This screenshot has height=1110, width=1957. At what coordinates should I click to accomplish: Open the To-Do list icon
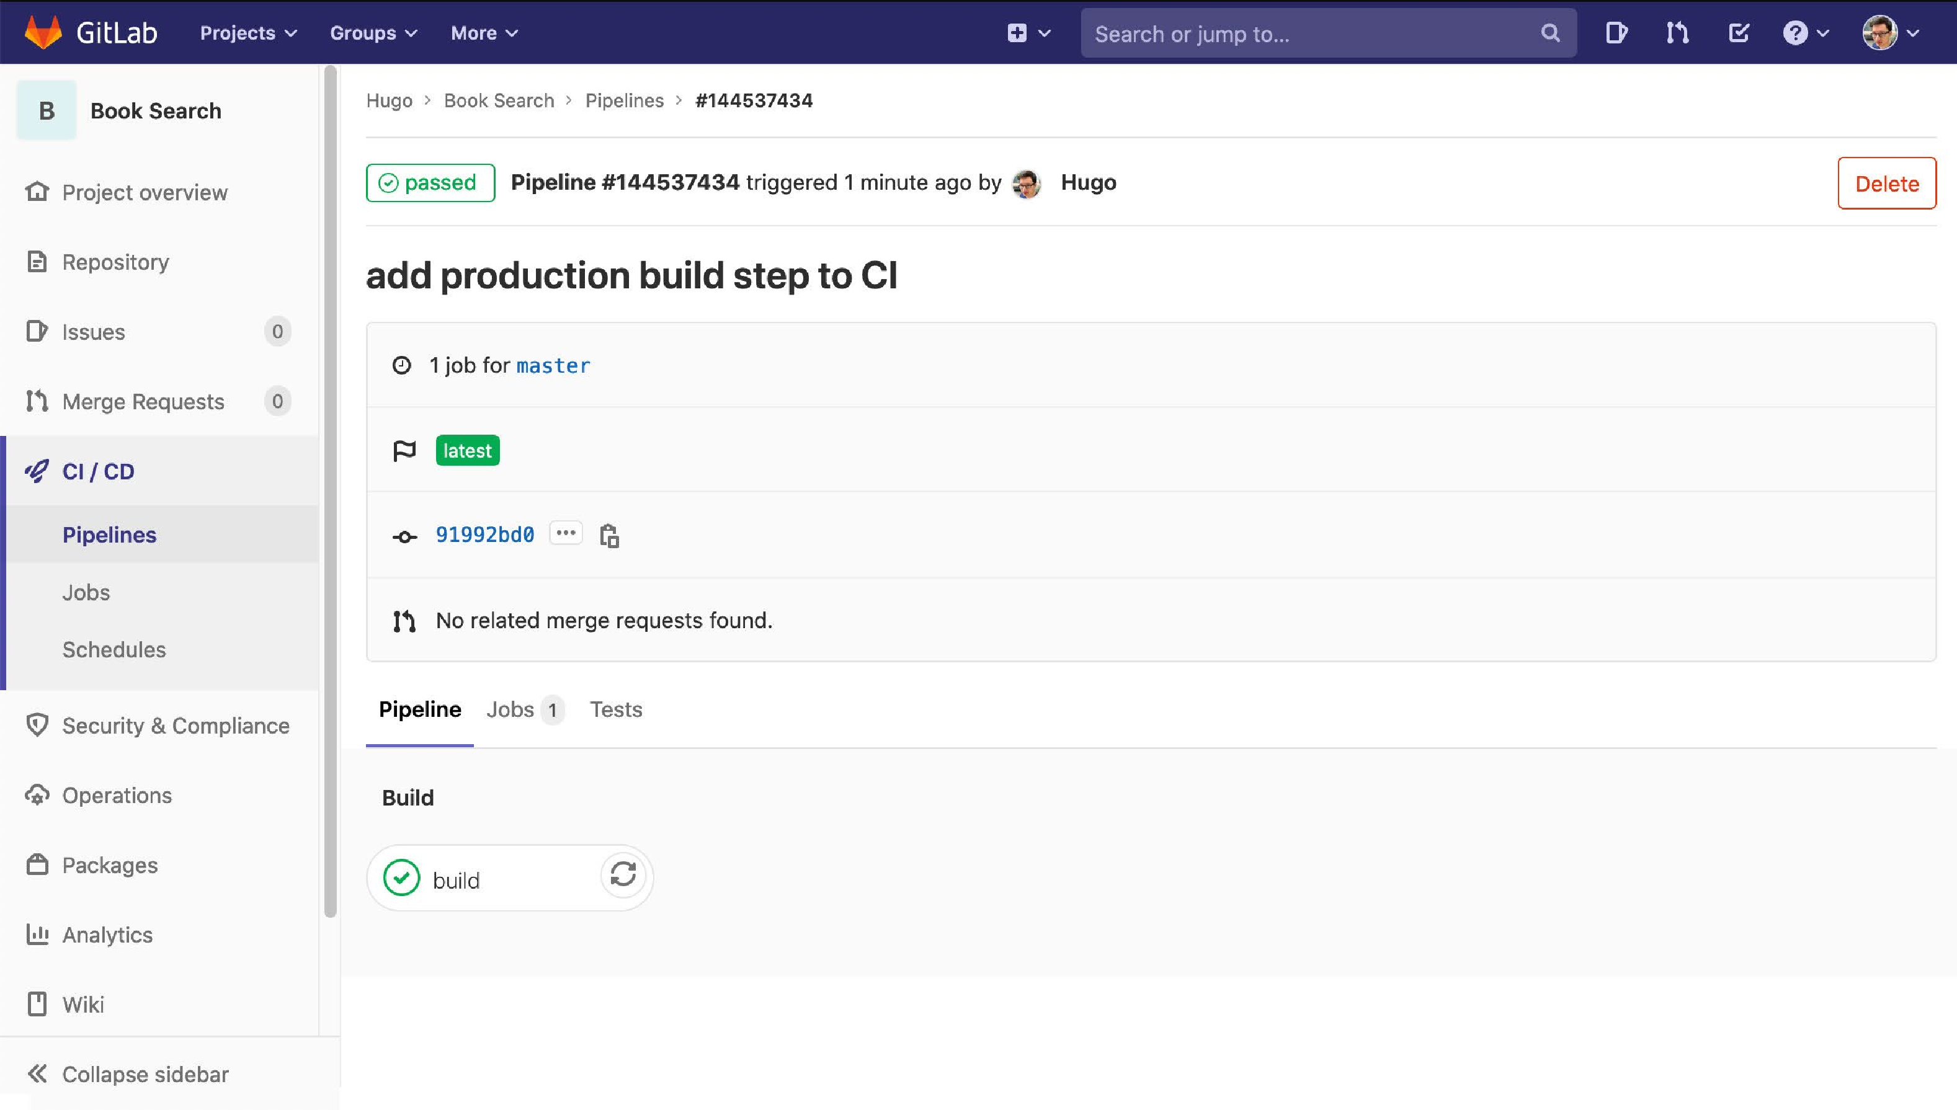[x=1738, y=33]
